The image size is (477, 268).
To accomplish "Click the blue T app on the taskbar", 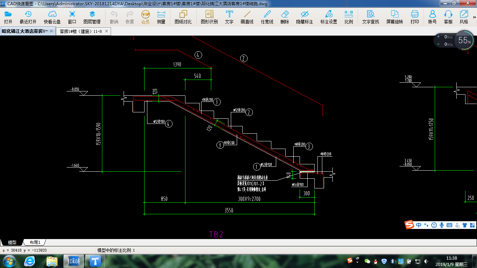I will click(x=95, y=261).
